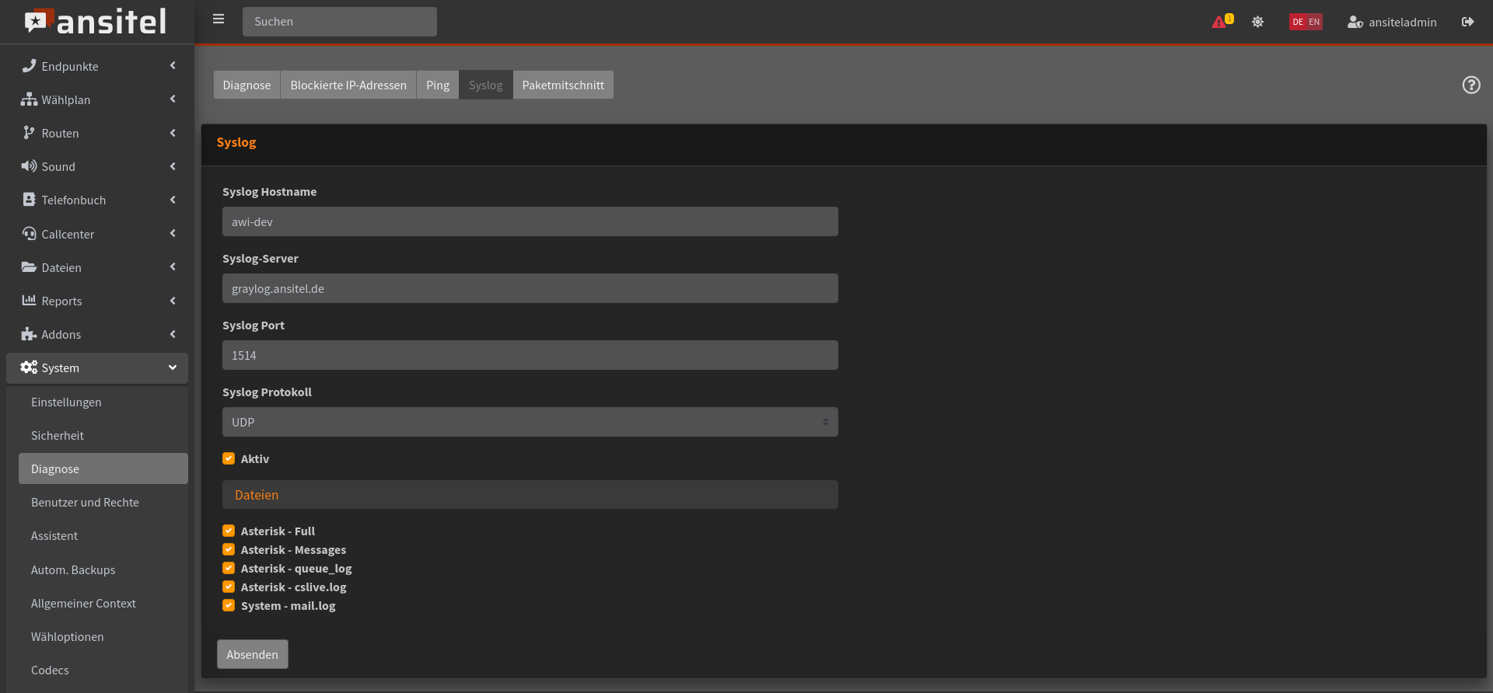Open the Syslog Protokoll UDP dropdown
The width and height of the screenshot is (1493, 693).
(x=530, y=422)
